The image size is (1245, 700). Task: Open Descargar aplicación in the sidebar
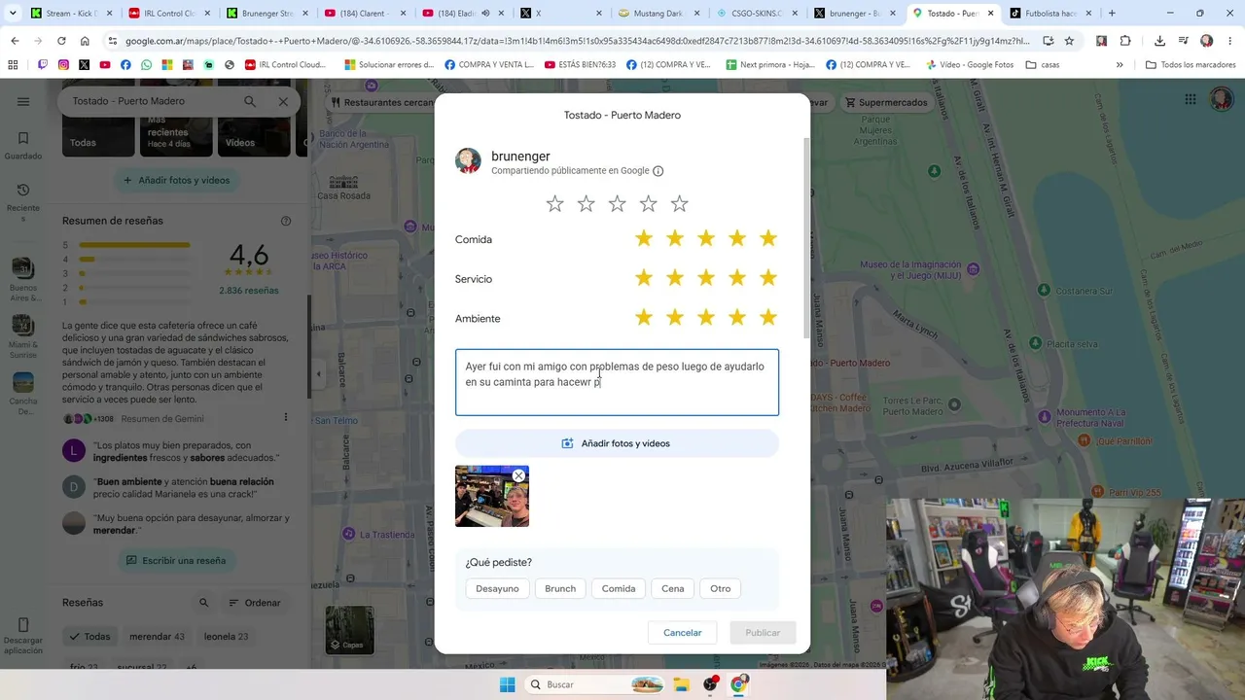23,636
